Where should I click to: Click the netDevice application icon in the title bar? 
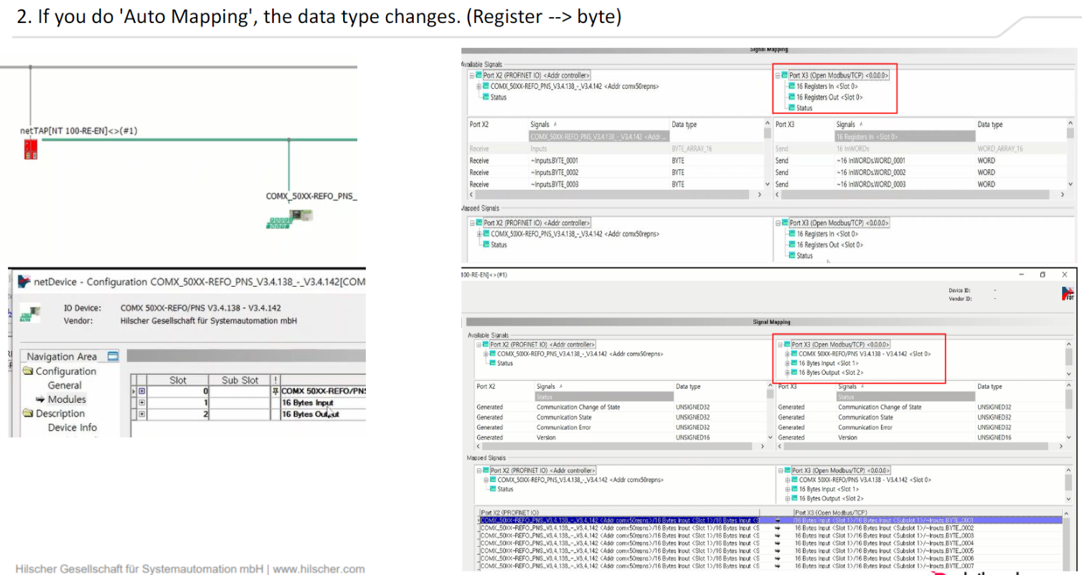[23, 282]
